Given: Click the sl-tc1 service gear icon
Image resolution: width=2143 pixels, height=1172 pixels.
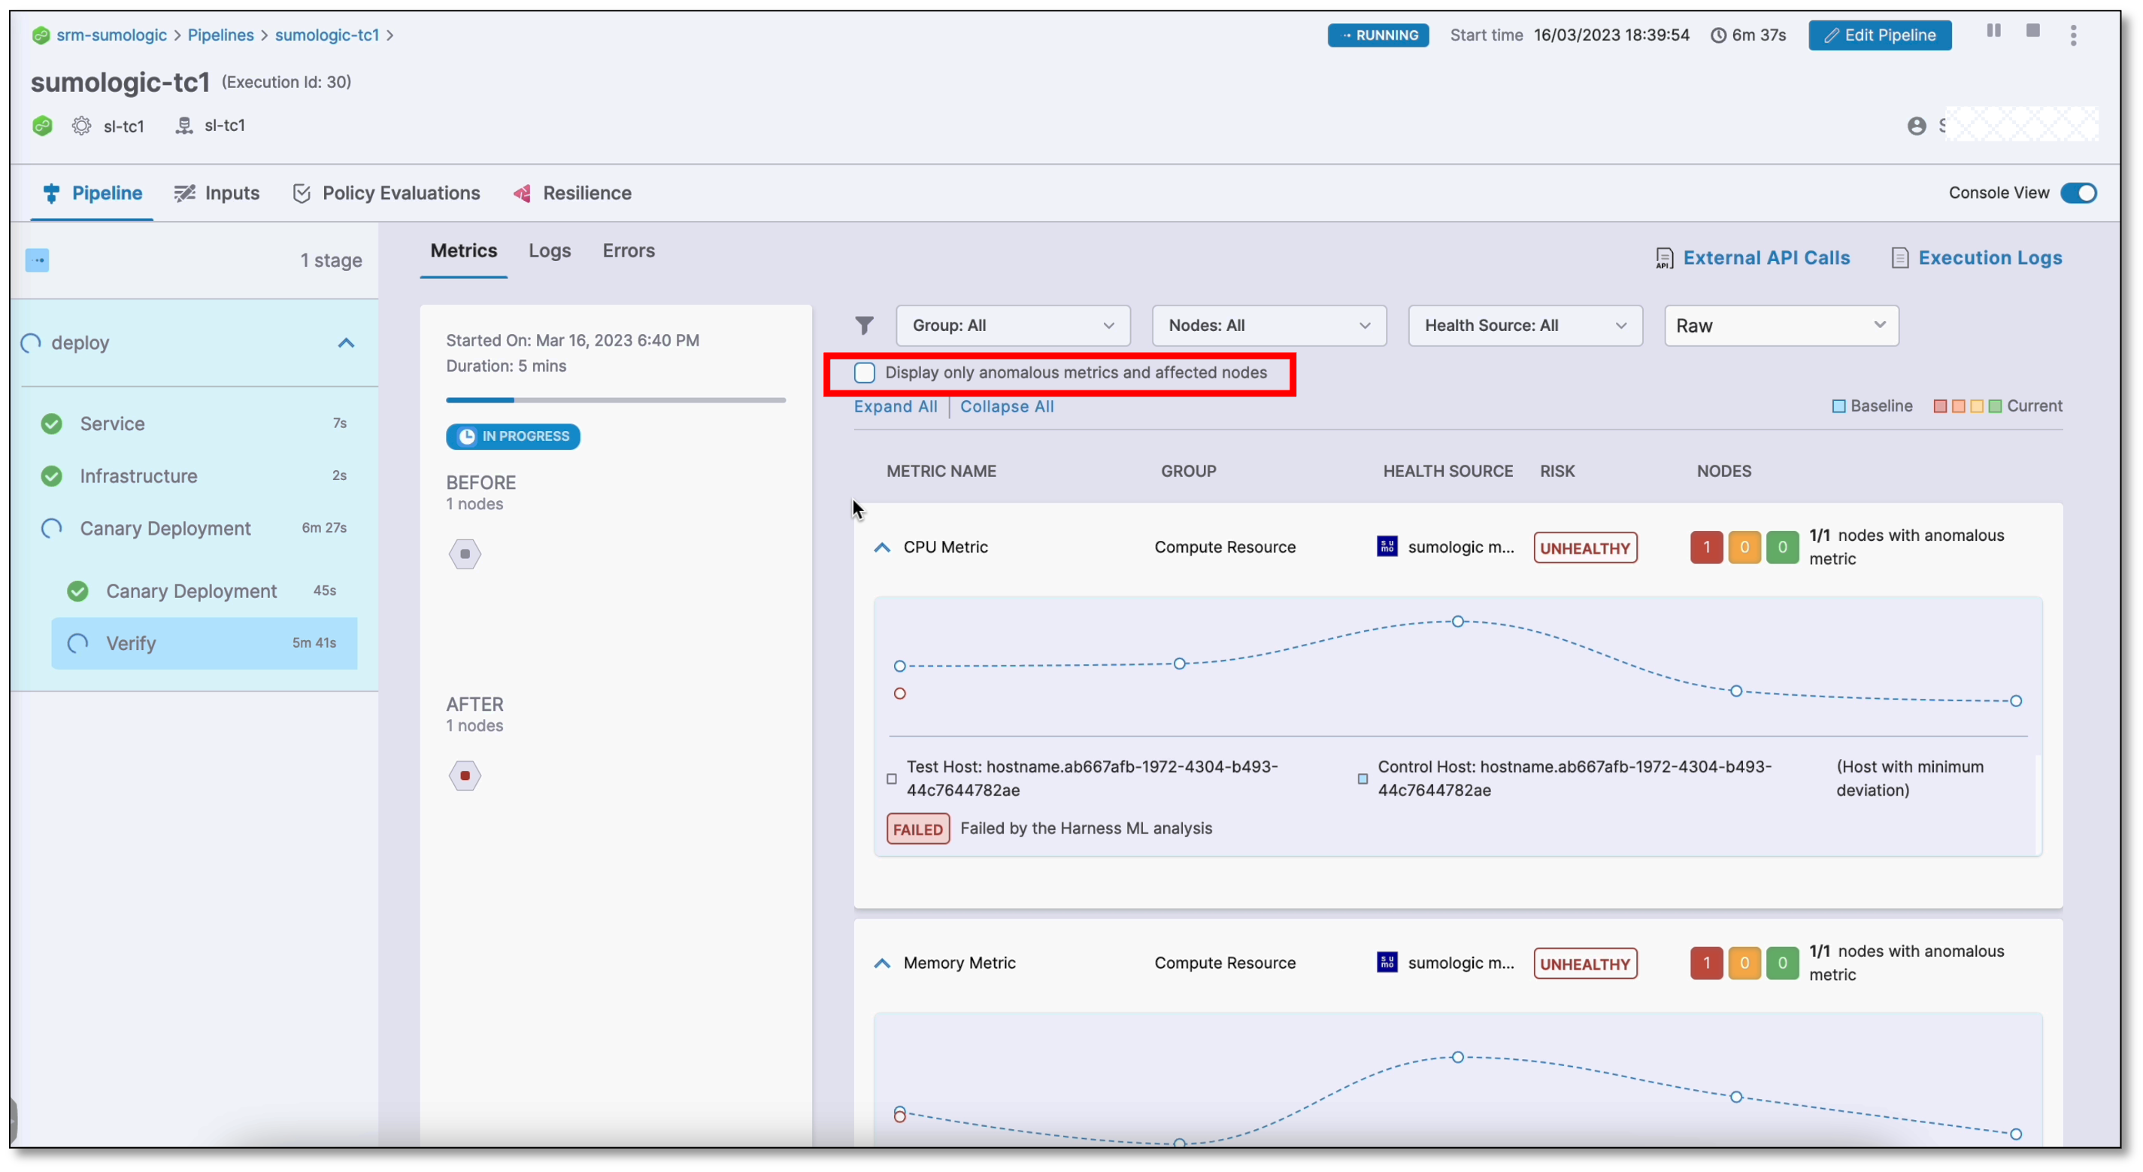Looking at the screenshot, I should pos(80,126).
